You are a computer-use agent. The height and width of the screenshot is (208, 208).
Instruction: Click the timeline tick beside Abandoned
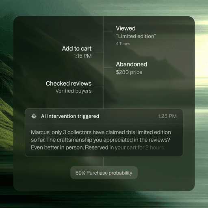pyautogui.click(x=108, y=68)
